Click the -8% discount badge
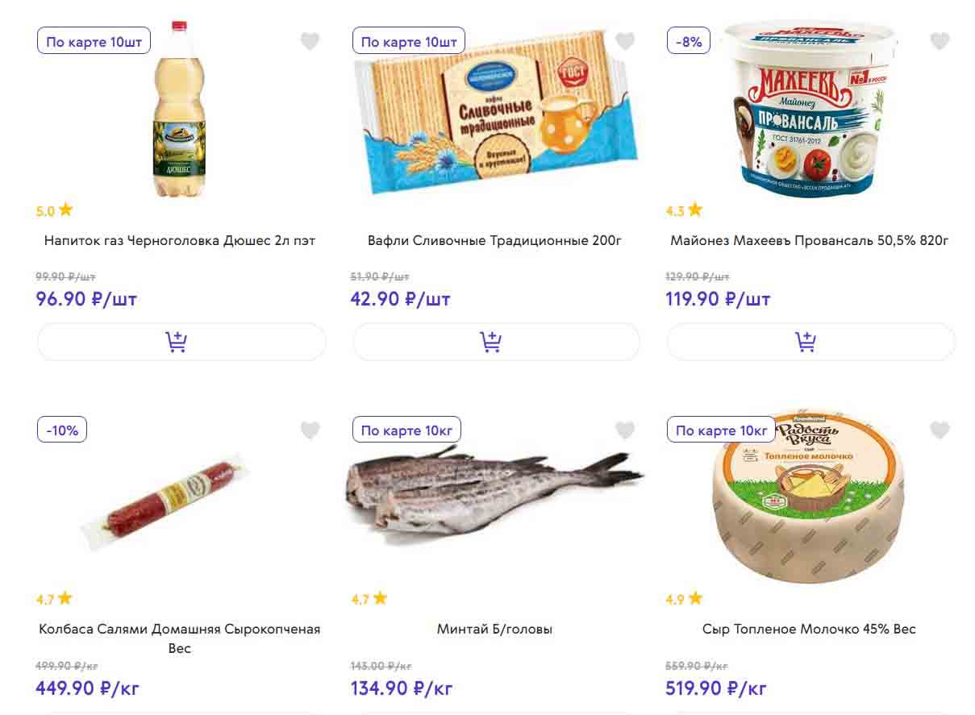This screenshot has height=715, width=975. pos(688,41)
